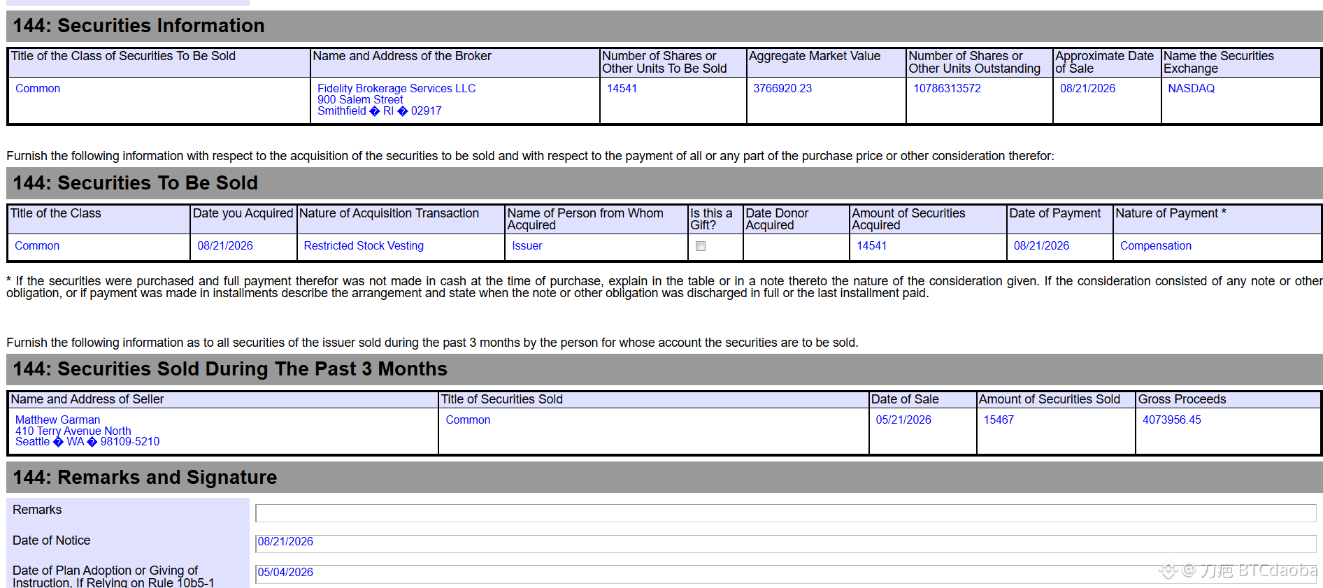Click 'Common' under Title of Securities Sold
Viewport: 1323px width, 588px height.
click(x=468, y=420)
